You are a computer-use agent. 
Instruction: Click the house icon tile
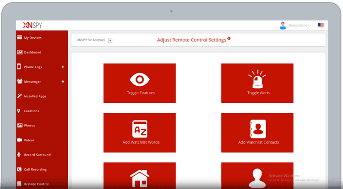pyautogui.click(x=140, y=176)
